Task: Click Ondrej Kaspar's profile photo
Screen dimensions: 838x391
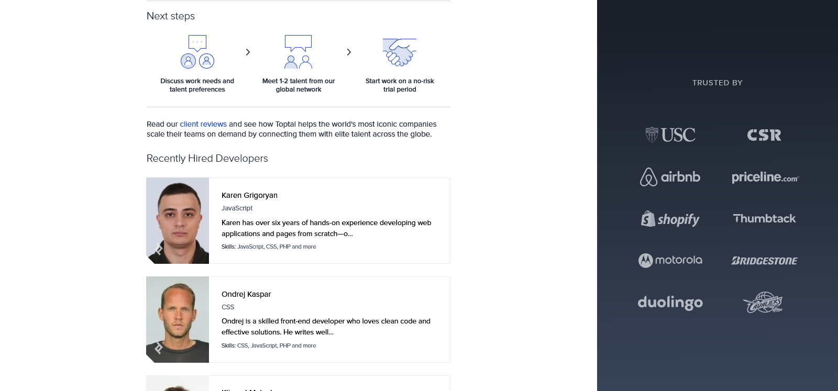Action: pos(178,319)
